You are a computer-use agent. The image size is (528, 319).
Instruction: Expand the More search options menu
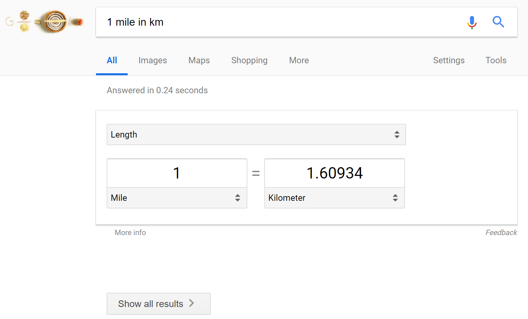(x=299, y=60)
